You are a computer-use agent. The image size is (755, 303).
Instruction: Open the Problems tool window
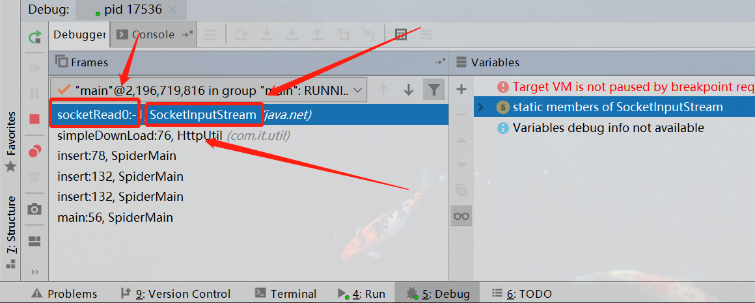pos(64,293)
